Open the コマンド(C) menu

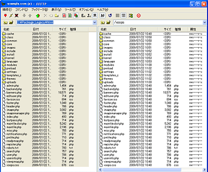coord(22,10)
